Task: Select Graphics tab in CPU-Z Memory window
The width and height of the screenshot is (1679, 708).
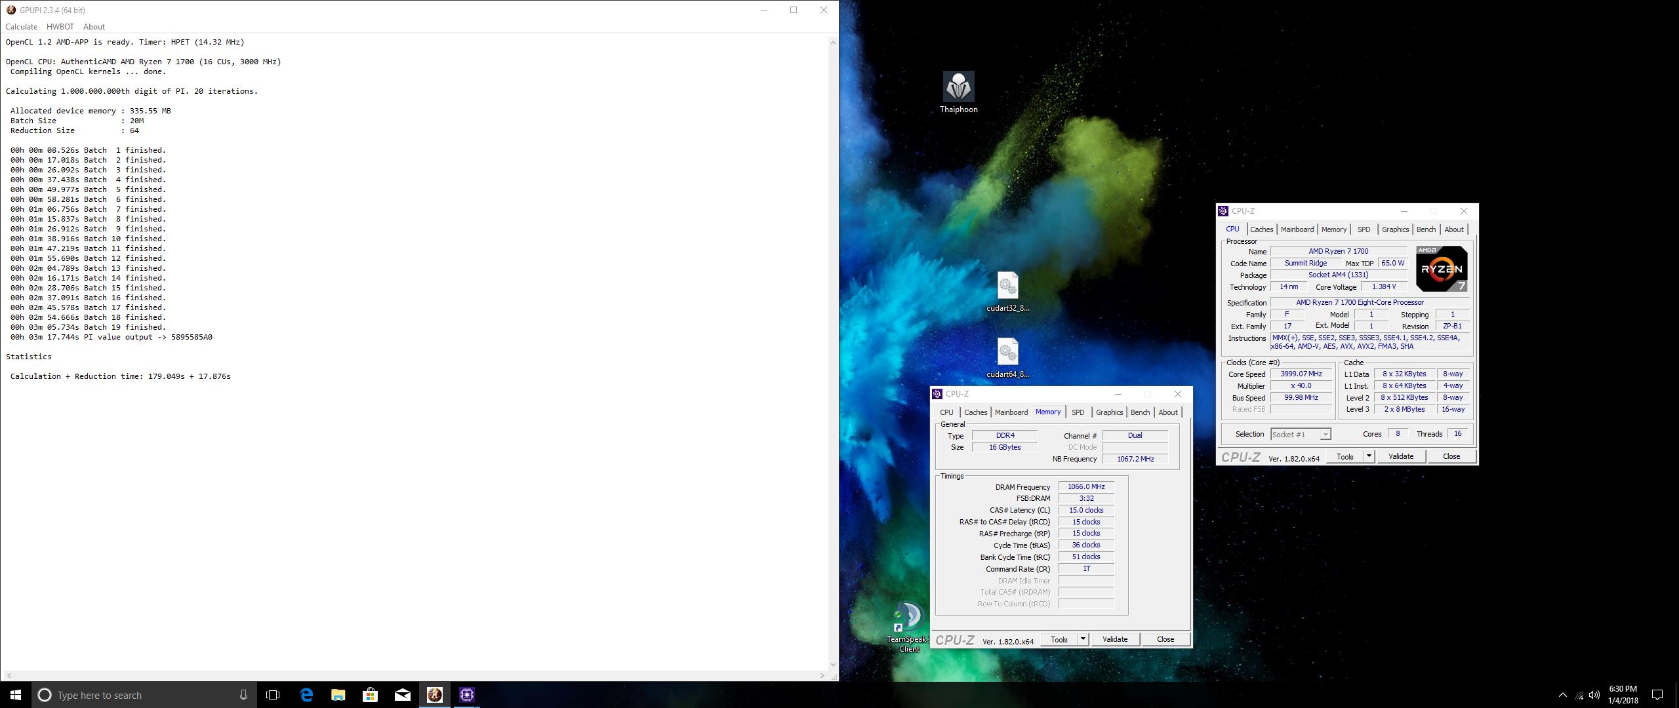Action: (1109, 412)
